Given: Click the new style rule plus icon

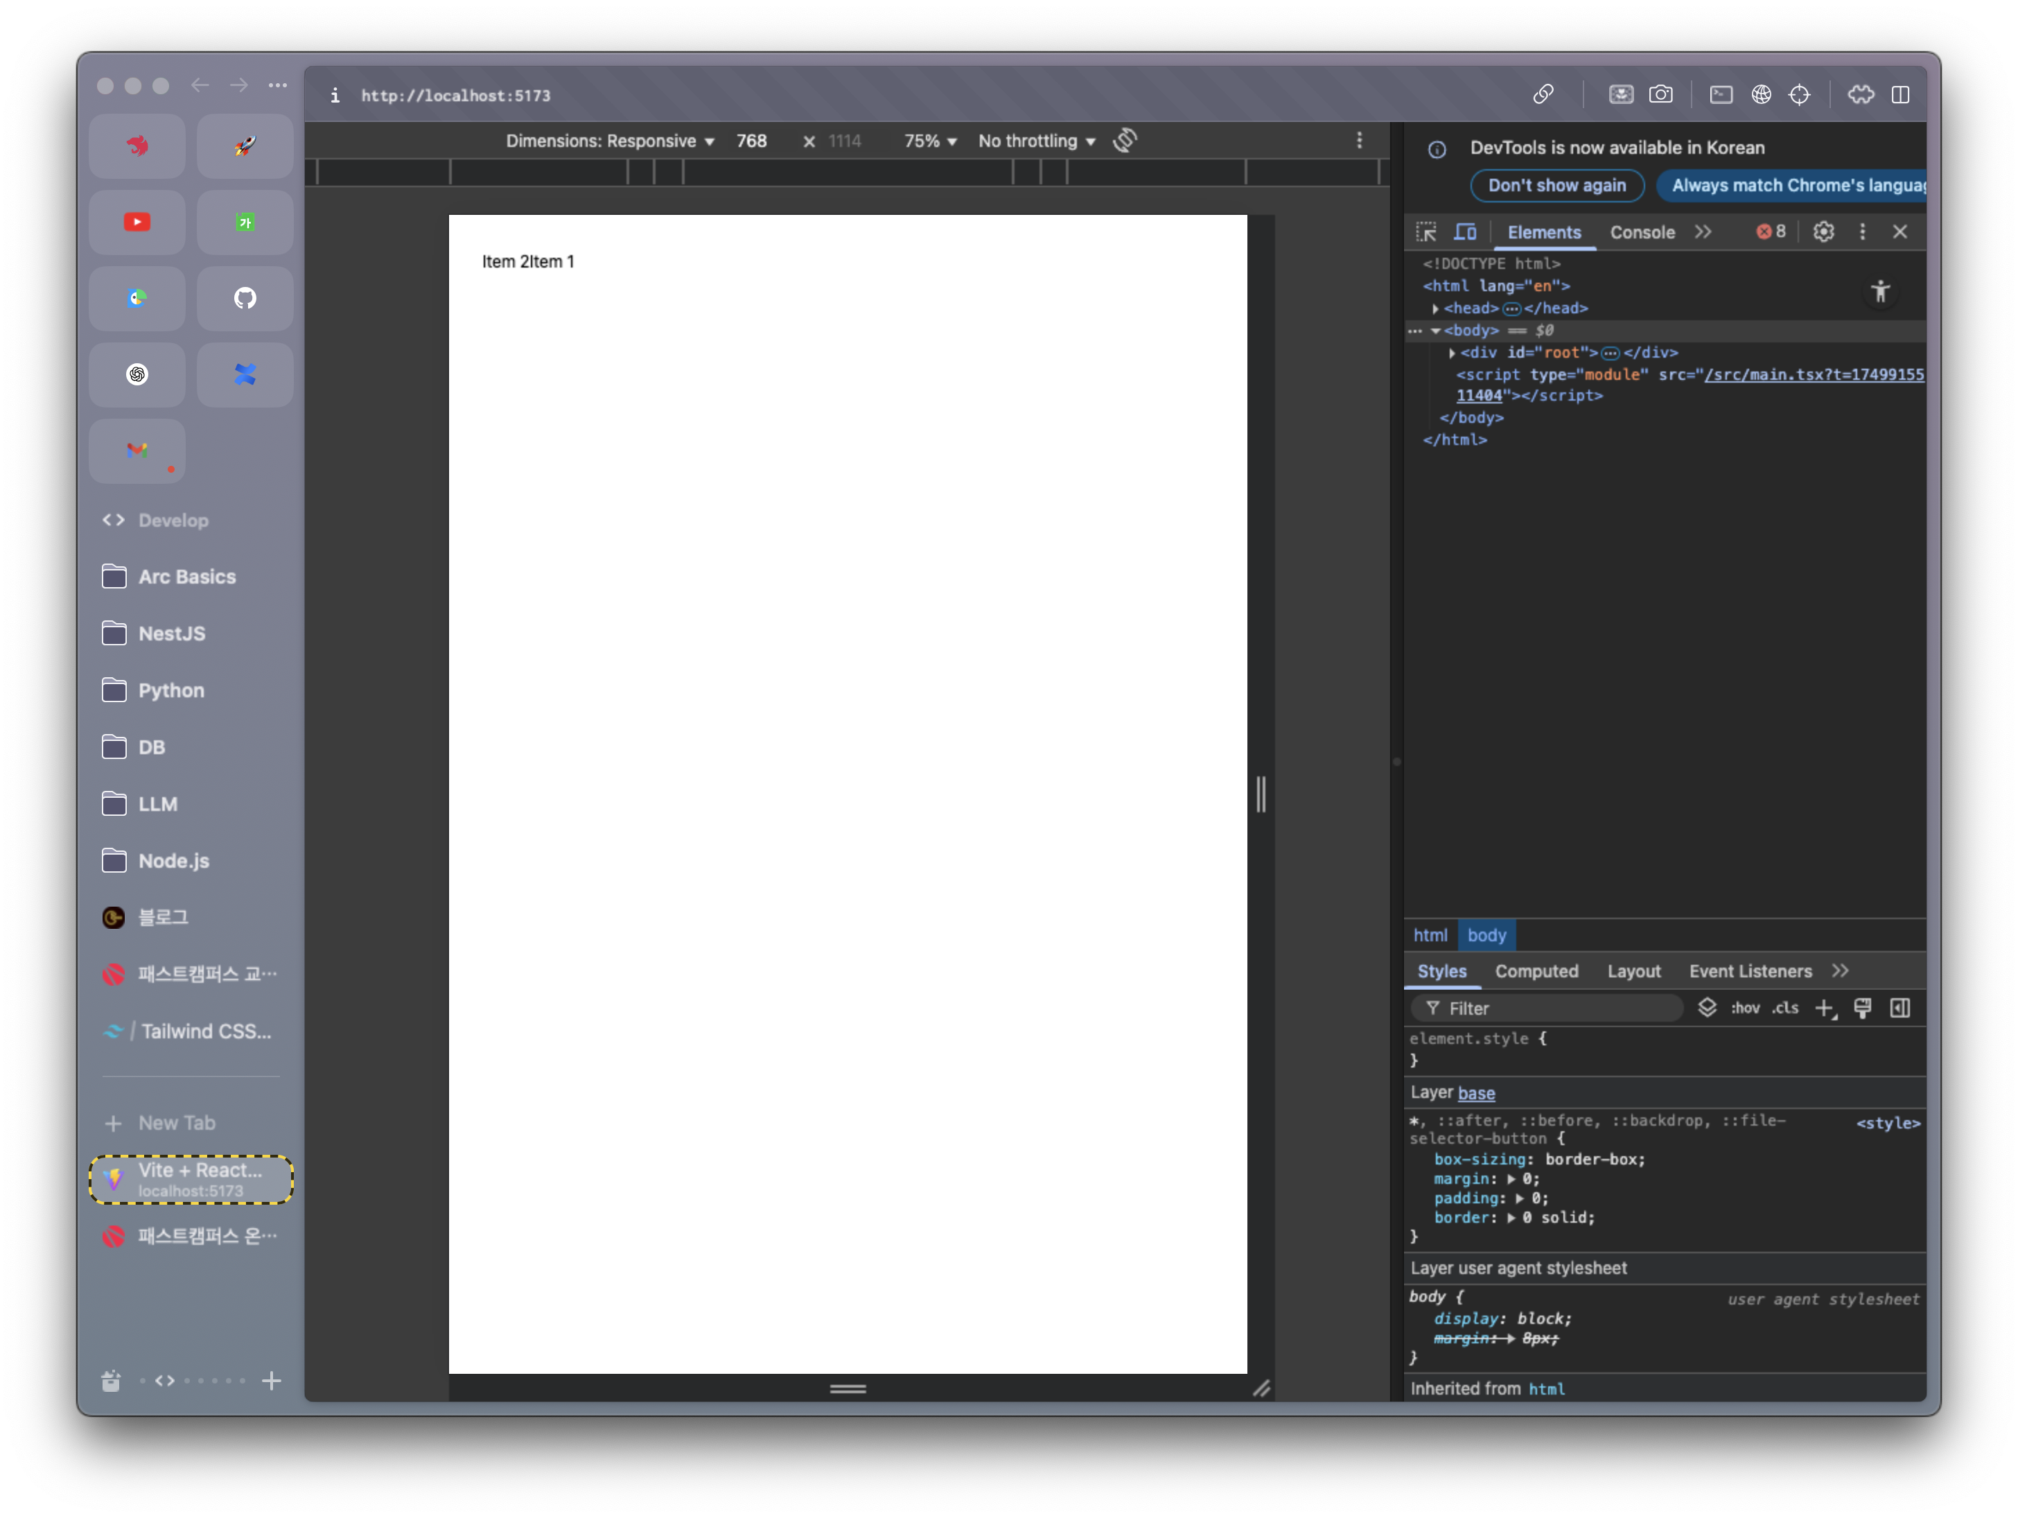Looking at the screenshot, I should (x=1825, y=1008).
